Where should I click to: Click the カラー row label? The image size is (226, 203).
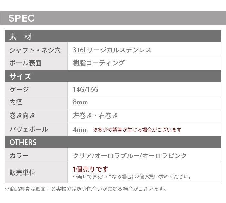[19, 156]
